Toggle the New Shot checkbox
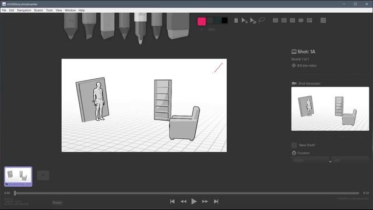 [x=294, y=145]
